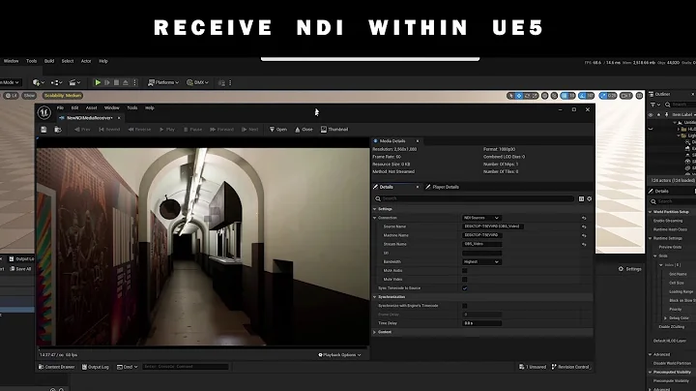Image resolution: width=696 pixels, height=391 pixels.
Task: Click the Stop simulation square in main toolbar
Action: tap(116, 82)
